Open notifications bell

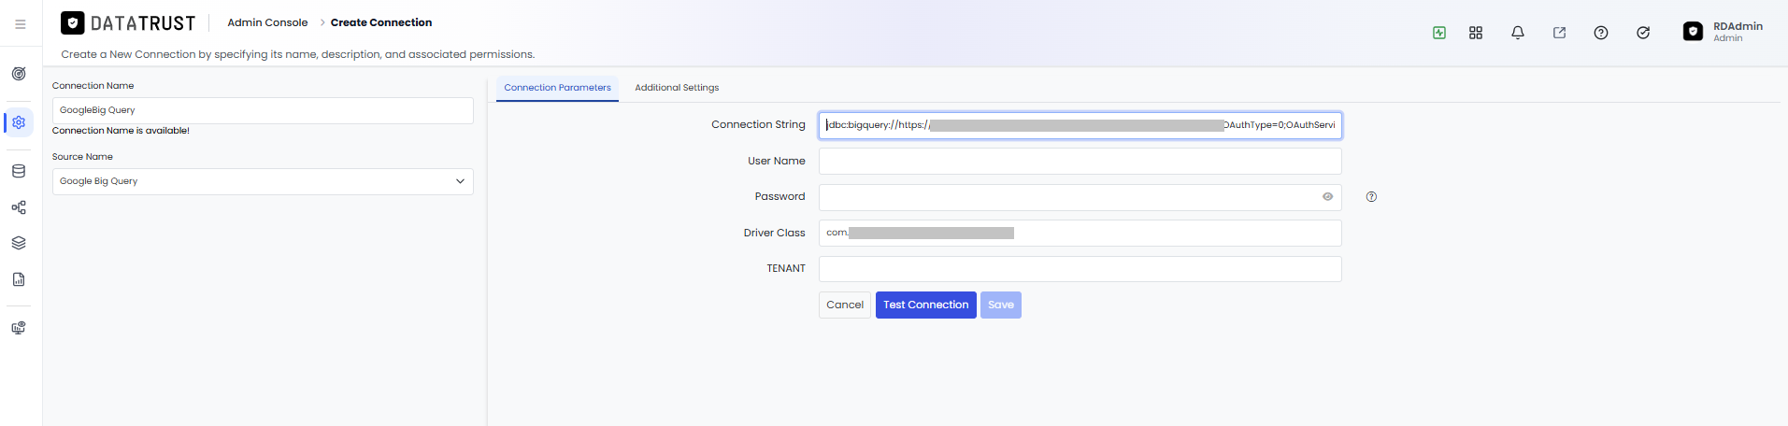tap(1518, 33)
